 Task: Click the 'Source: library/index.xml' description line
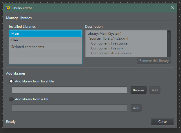point(109,38)
